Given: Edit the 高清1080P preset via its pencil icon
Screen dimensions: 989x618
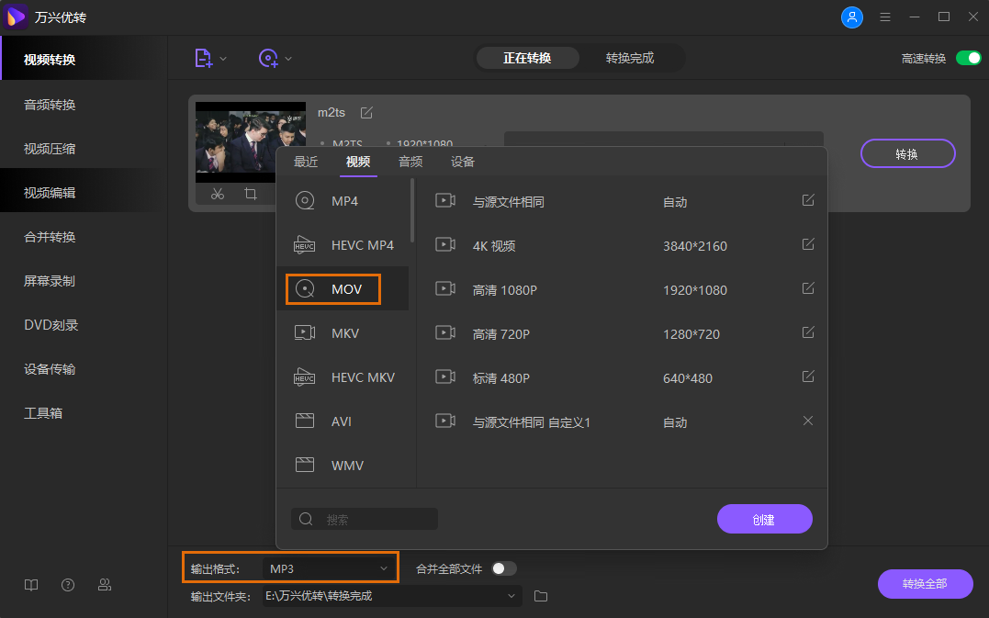Looking at the screenshot, I should 807,288.
